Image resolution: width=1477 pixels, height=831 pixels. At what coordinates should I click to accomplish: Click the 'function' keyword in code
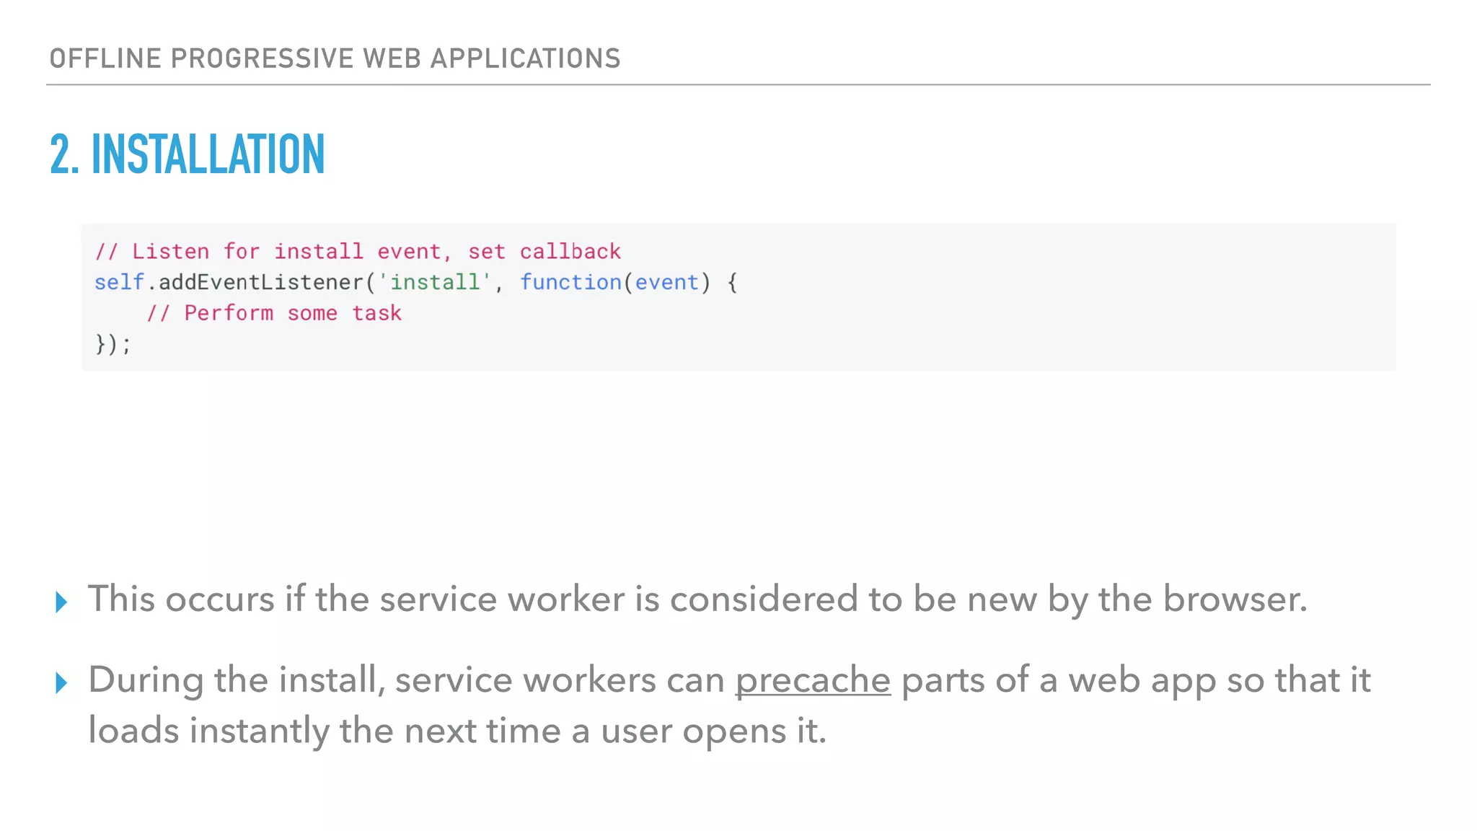(x=570, y=282)
